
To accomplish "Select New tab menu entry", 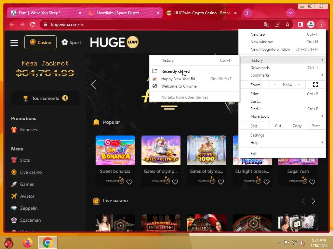I will point(282,34).
